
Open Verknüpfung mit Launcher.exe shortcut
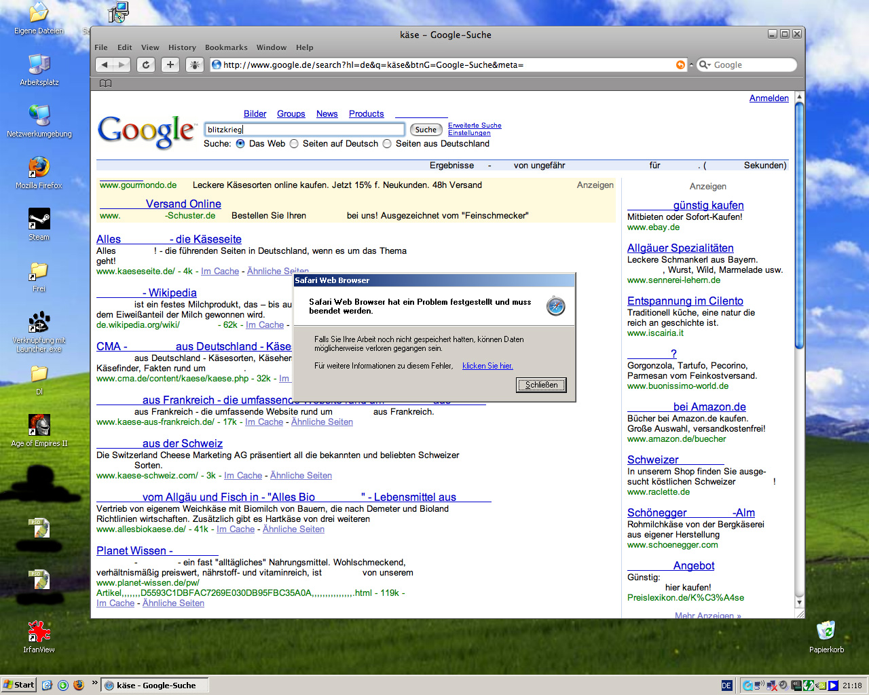tap(39, 332)
